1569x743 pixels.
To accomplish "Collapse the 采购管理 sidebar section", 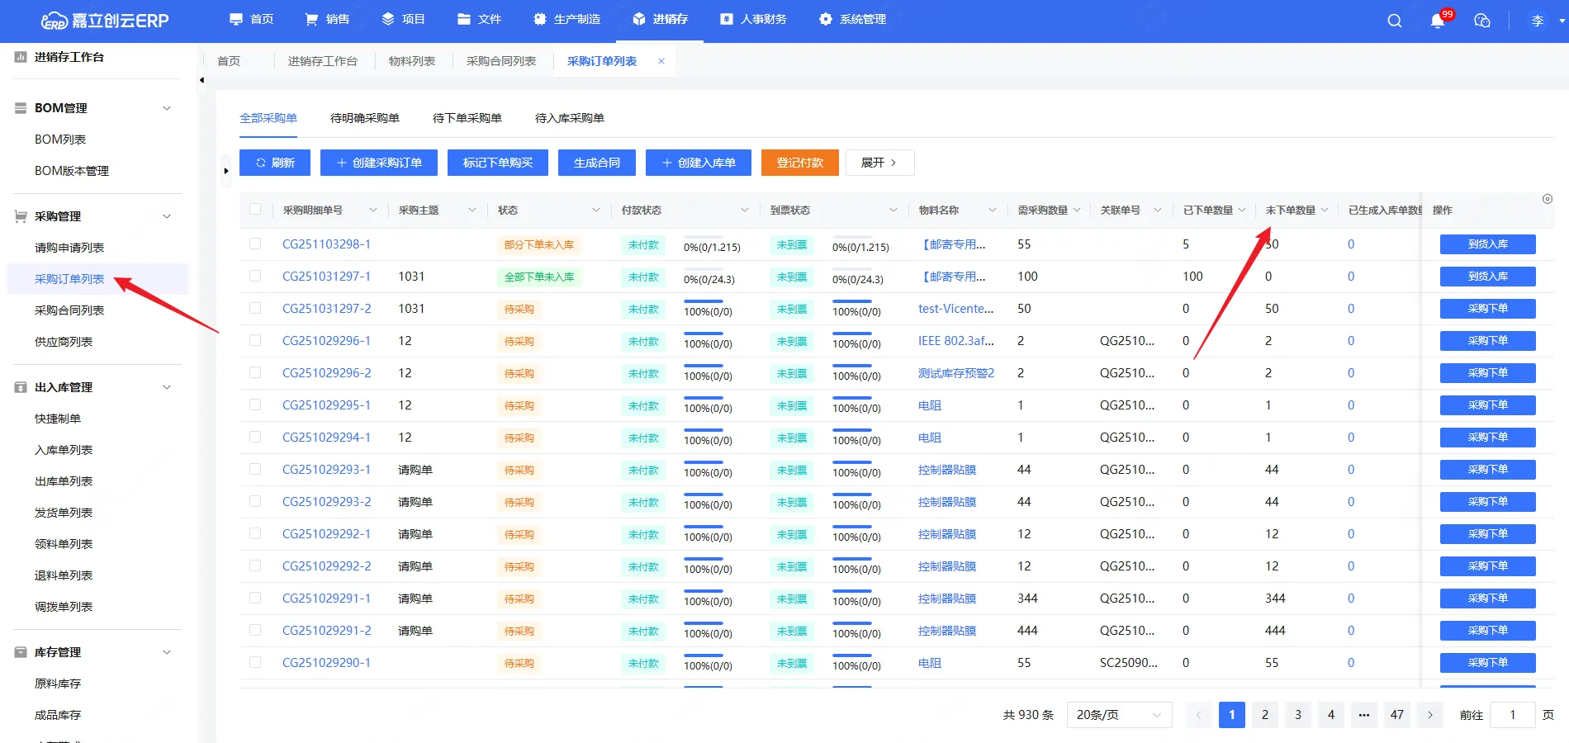I will click(167, 216).
